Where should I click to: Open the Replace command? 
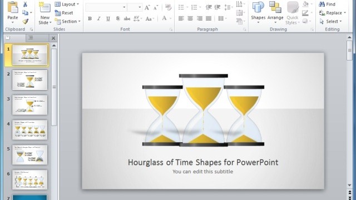coord(330,13)
